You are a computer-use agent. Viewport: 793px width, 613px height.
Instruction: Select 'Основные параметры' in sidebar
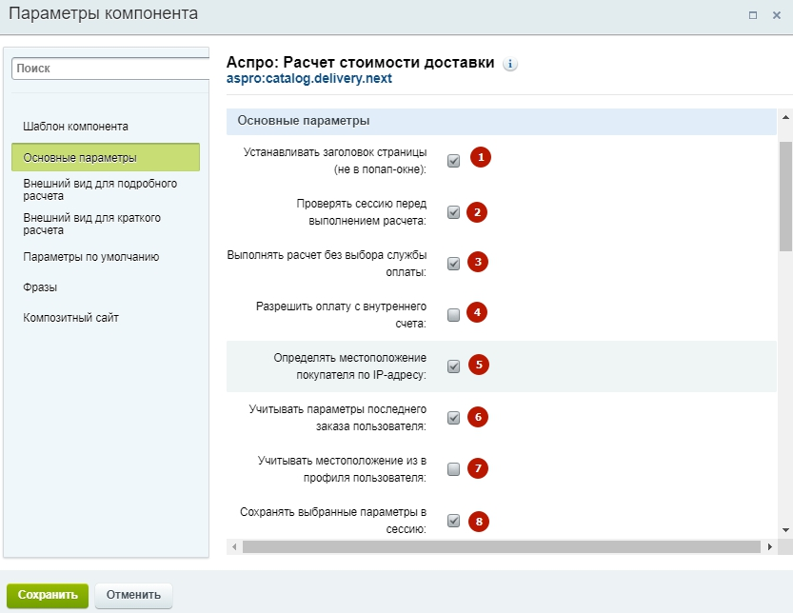click(x=106, y=157)
